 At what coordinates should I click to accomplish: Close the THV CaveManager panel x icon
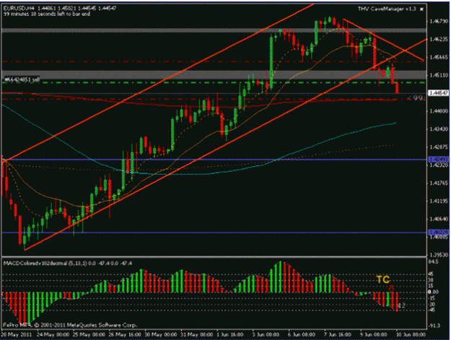point(421,9)
